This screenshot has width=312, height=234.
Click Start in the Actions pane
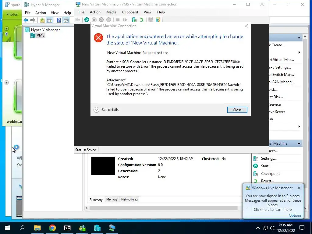[265, 166]
